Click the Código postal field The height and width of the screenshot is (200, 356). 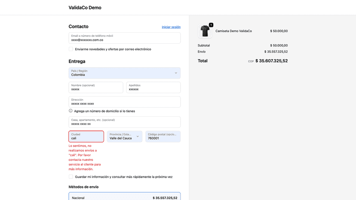click(x=163, y=136)
